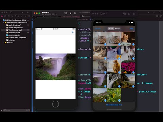Toggle Xcode's navigator sidebar panel icon

[11, 12]
